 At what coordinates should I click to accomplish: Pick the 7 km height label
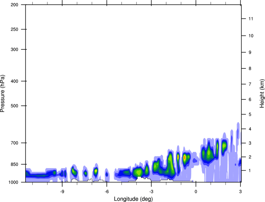(x=250, y=84)
